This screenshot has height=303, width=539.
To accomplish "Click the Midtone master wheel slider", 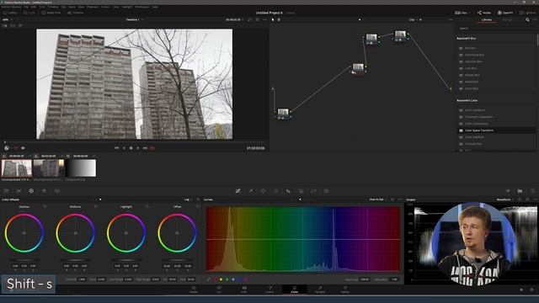I will click(x=75, y=260).
